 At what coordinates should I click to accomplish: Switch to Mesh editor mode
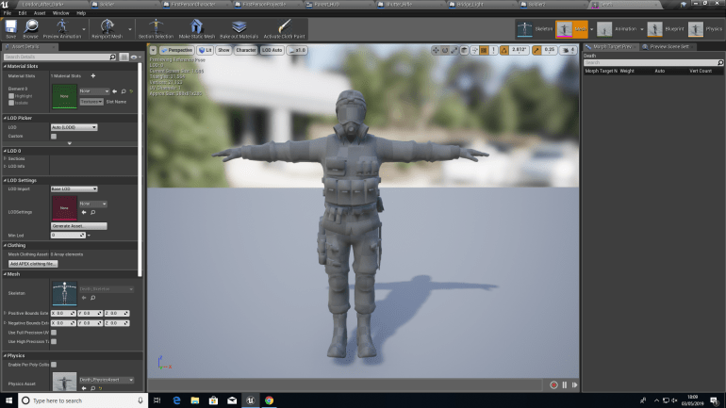pyautogui.click(x=571, y=29)
